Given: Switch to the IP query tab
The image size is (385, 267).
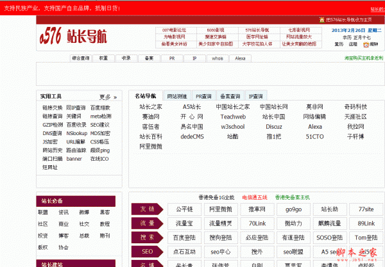Looking at the screenshot, I should click(x=194, y=58).
